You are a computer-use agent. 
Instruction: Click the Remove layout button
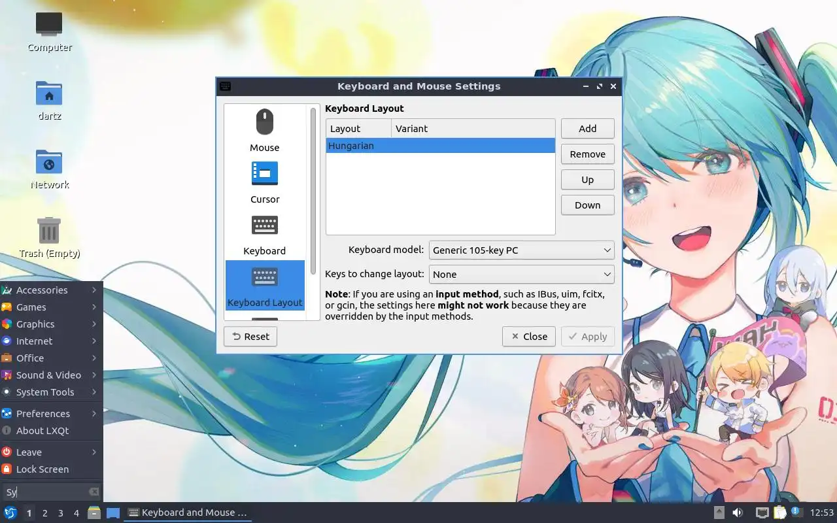pyautogui.click(x=587, y=154)
